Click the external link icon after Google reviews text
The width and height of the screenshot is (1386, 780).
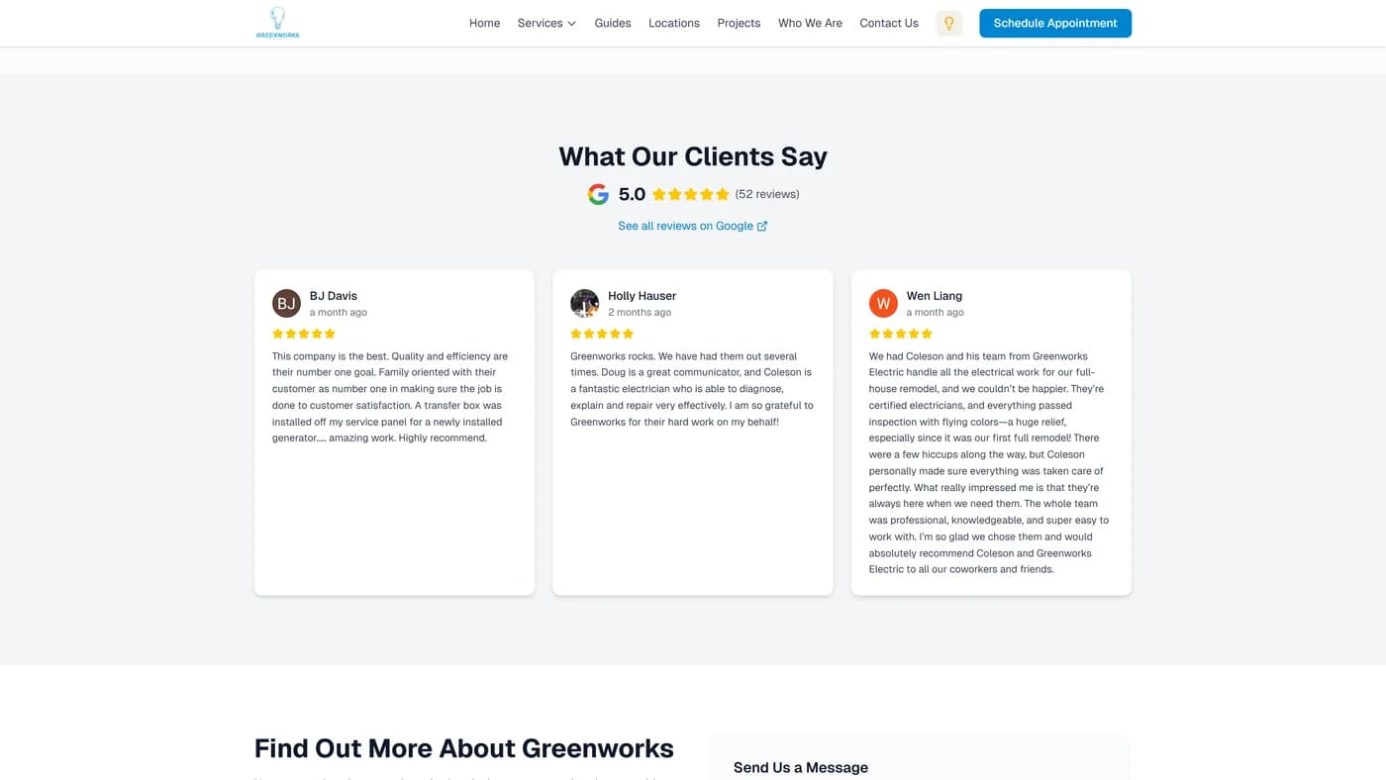coord(762,226)
